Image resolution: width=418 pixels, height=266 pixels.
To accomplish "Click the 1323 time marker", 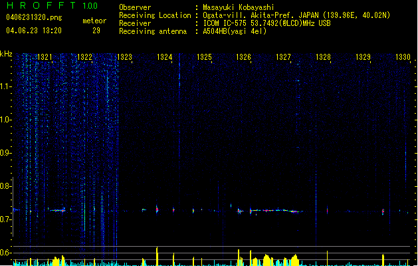I will 124,57.
